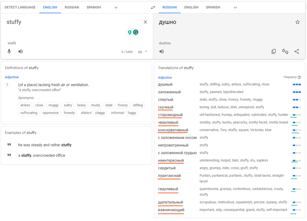
Task: Listen to Russian translation speaker icon
Action: tap(161, 51)
